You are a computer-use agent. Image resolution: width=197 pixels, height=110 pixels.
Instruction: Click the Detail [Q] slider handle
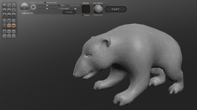pos(75,9)
